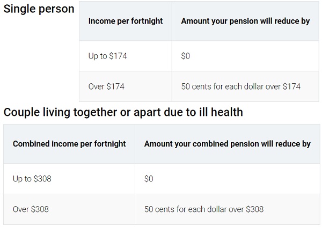Click "Amount your pension will reduce by" header
This screenshot has width=322, height=227.
click(x=245, y=21)
